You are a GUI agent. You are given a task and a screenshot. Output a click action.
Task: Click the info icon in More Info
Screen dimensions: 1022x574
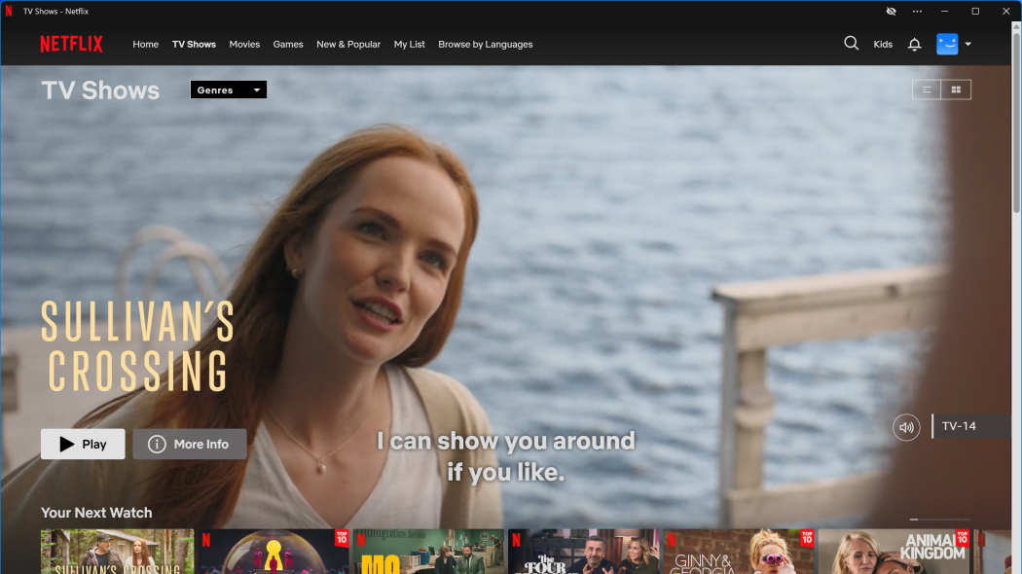point(157,445)
